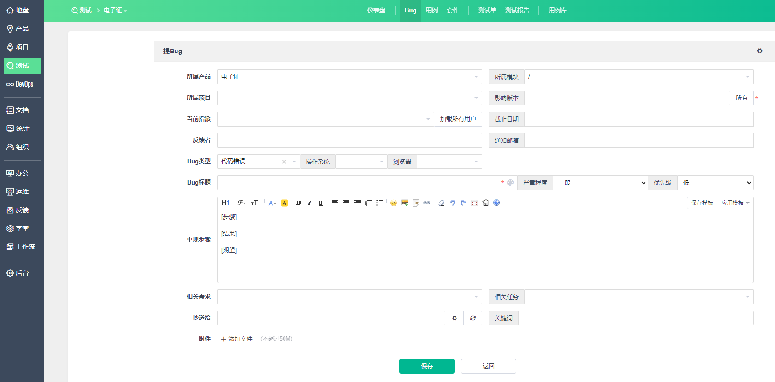The width and height of the screenshot is (775, 382).
Task: Insert a hyperlink via link icon
Action: [427, 203]
